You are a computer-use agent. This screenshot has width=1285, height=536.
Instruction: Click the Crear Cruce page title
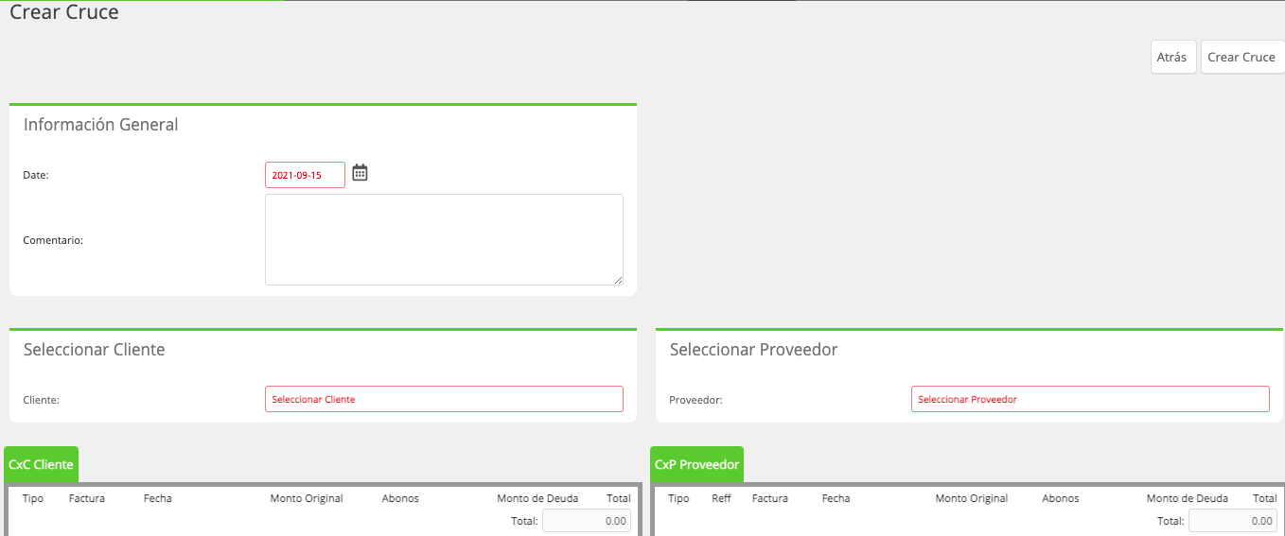point(64,12)
